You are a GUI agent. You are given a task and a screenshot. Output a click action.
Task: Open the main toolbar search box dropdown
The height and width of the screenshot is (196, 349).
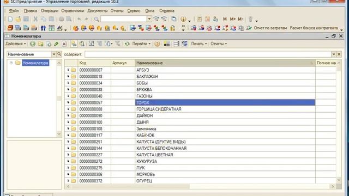pos(149,19)
